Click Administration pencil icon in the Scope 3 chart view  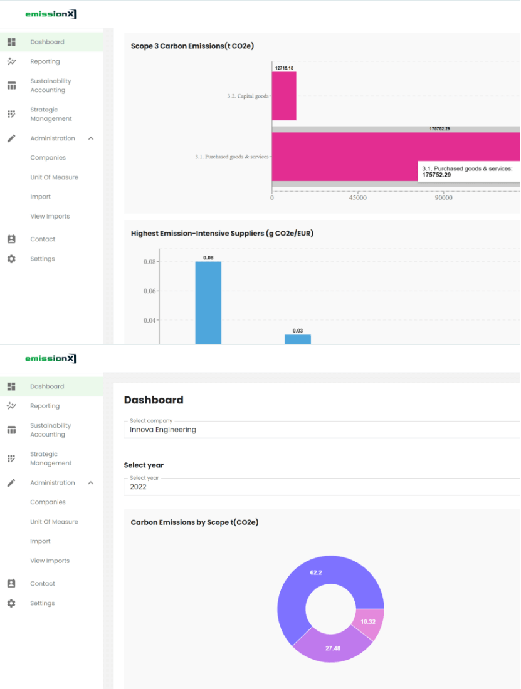click(11, 138)
